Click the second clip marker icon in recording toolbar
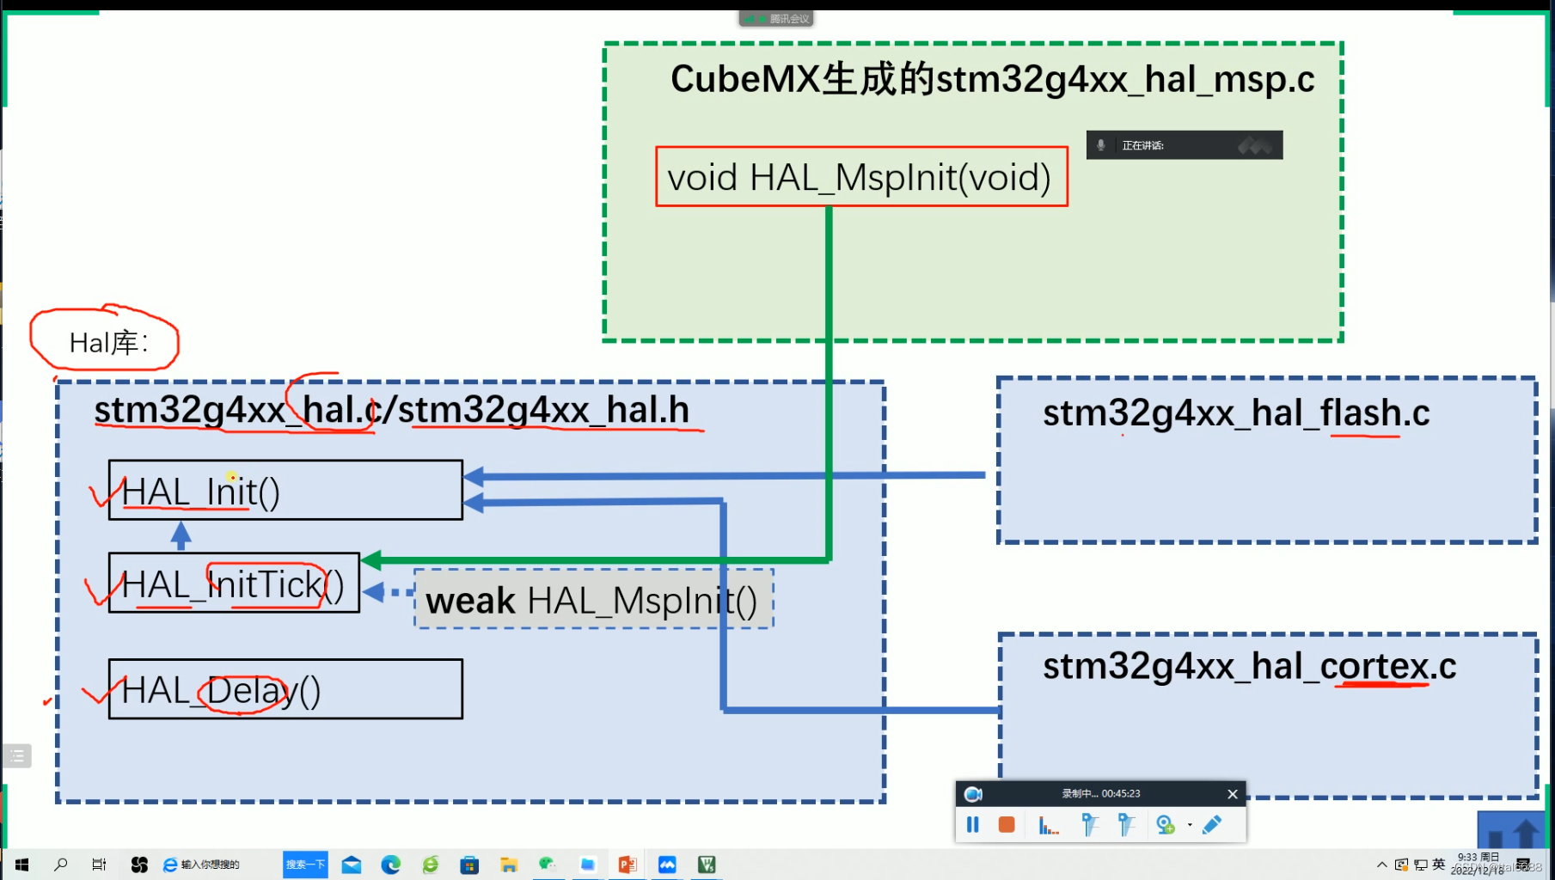The image size is (1555, 880). pyautogui.click(x=1128, y=825)
